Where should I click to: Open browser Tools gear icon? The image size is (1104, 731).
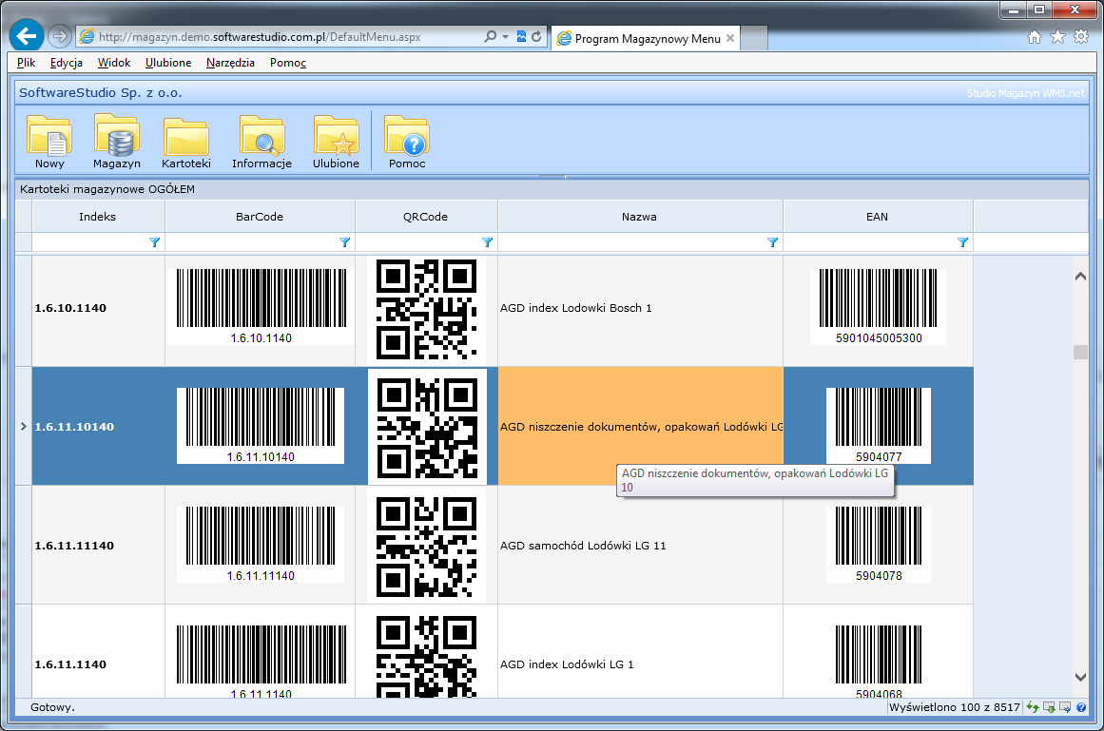(x=1081, y=37)
